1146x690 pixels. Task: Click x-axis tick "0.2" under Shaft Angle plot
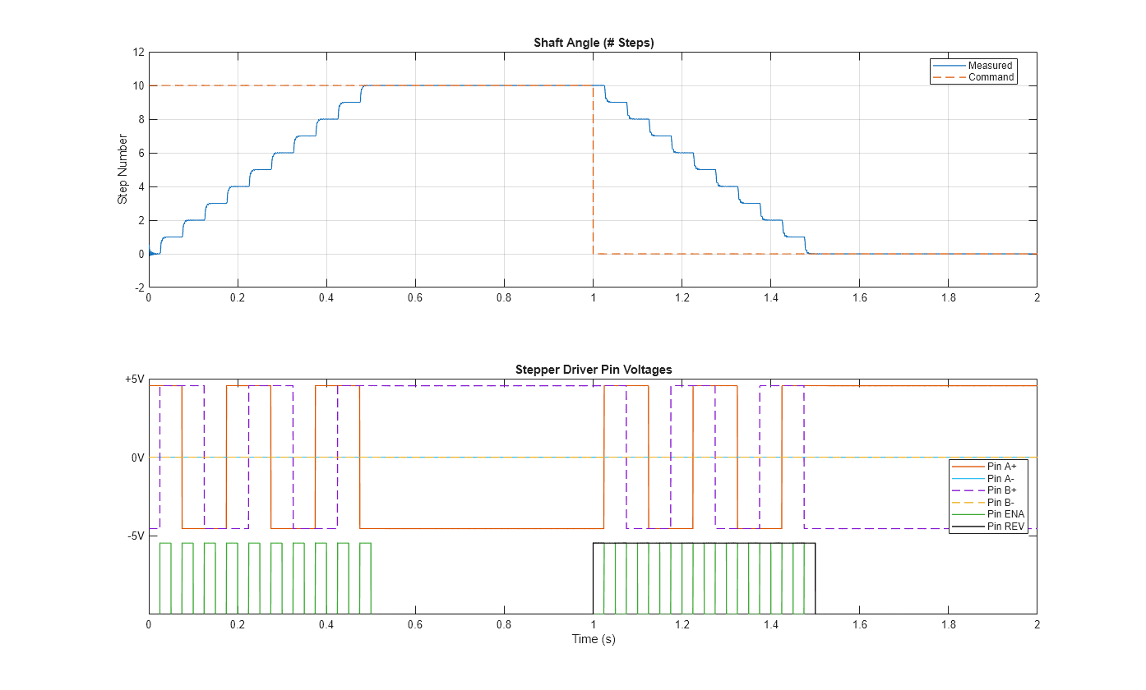[x=238, y=298]
